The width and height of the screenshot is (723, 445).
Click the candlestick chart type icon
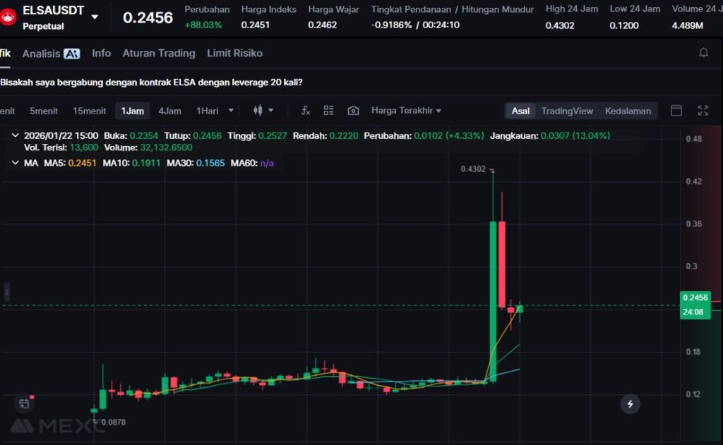(x=258, y=111)
